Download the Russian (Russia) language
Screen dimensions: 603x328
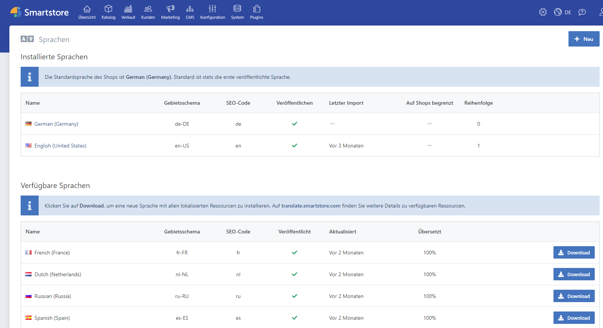(x=574, y=296)
